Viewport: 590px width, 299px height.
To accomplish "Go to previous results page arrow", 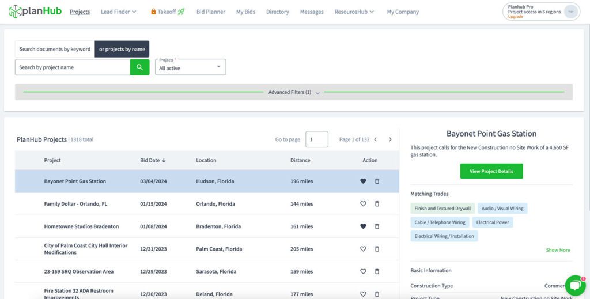I will [x=375, y=139].
